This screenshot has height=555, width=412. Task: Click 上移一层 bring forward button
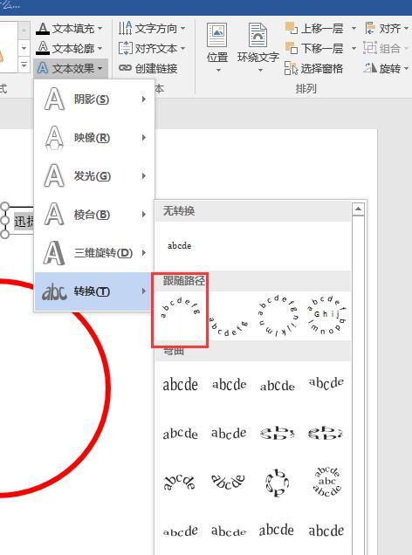point(314,28)
